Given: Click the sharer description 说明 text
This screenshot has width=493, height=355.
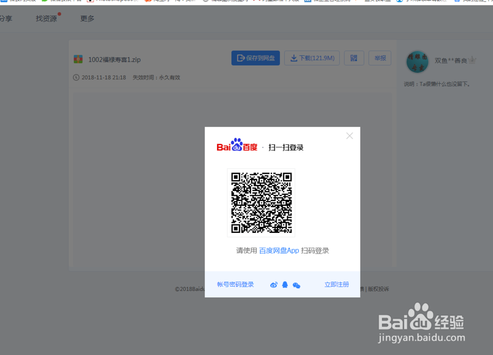Looking at the screenshot, I should coord(437,84).
